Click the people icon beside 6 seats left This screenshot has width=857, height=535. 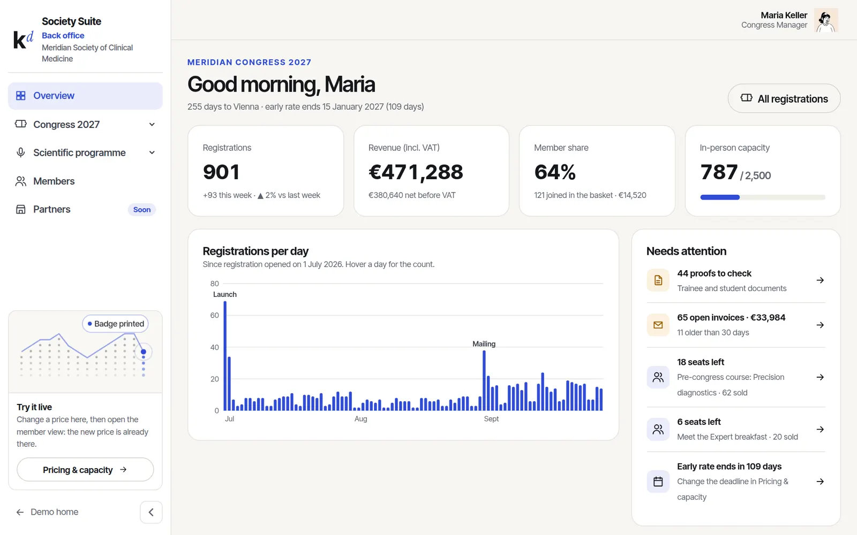coord(658,429)
